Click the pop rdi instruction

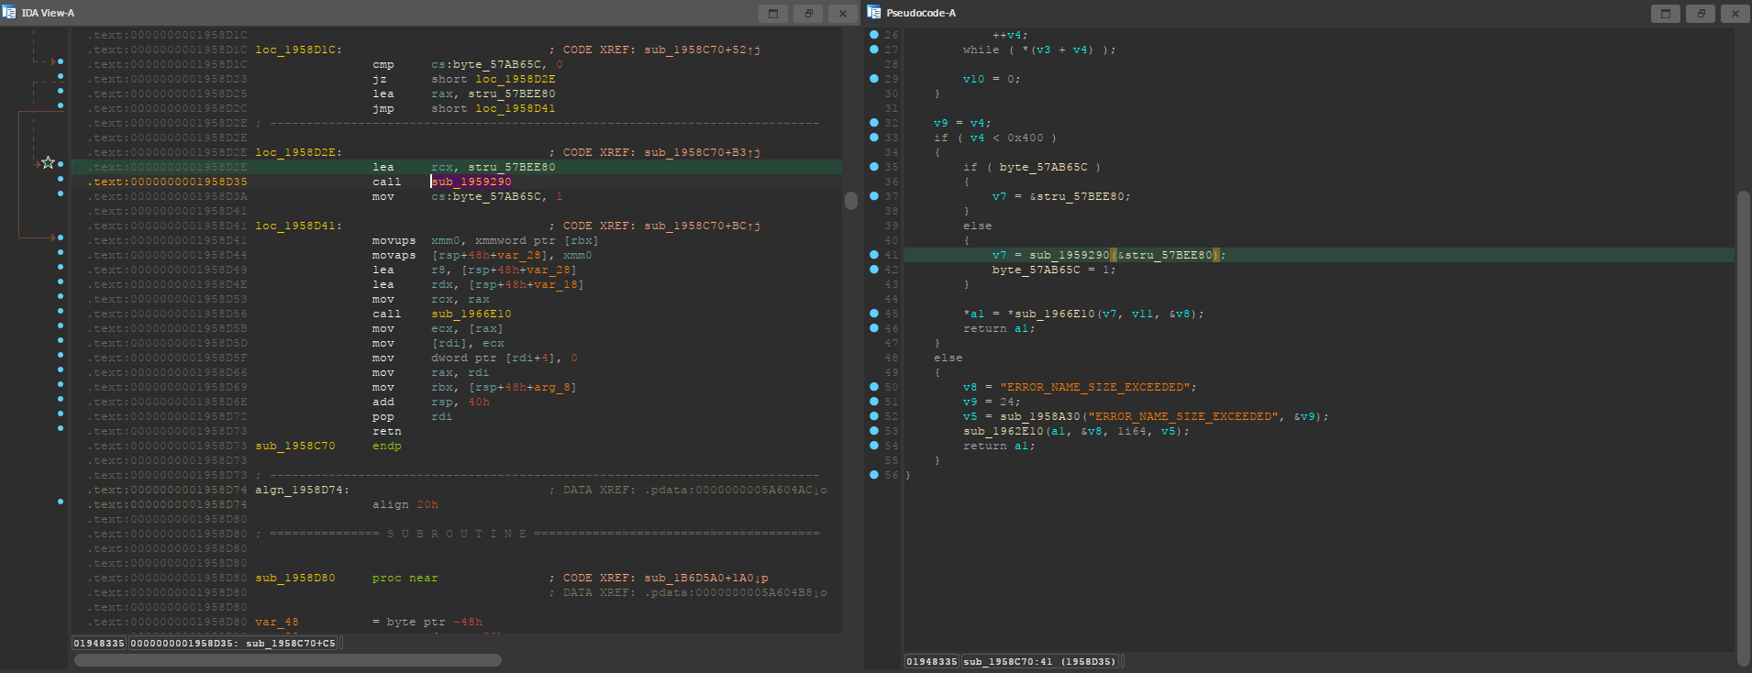413,416
